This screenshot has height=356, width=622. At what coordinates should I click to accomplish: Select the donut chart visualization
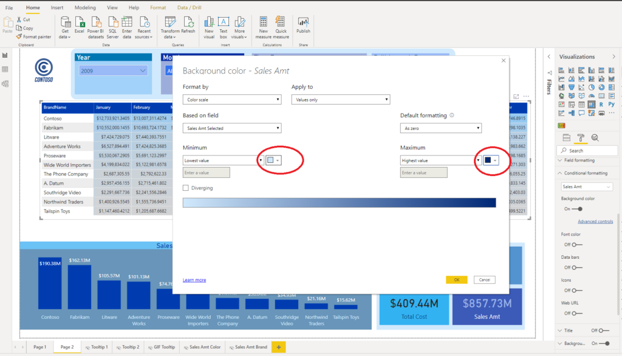601,87
